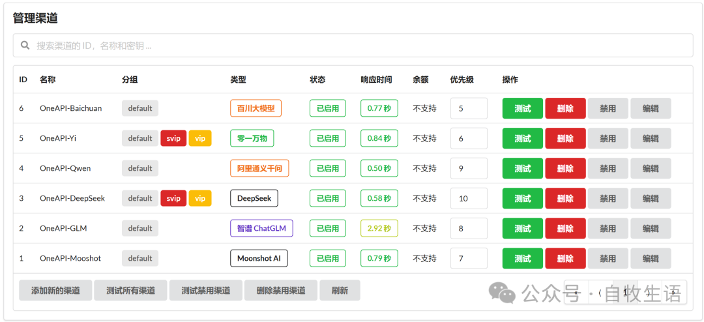Screen dimensions: 704x322
Task: Click the 0.50 秒 response time tag
Action: [x=379, y=168]
